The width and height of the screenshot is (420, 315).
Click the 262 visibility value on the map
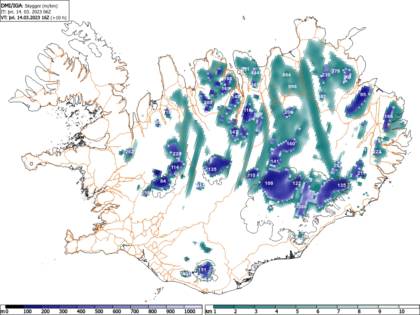tap(129, 152)
